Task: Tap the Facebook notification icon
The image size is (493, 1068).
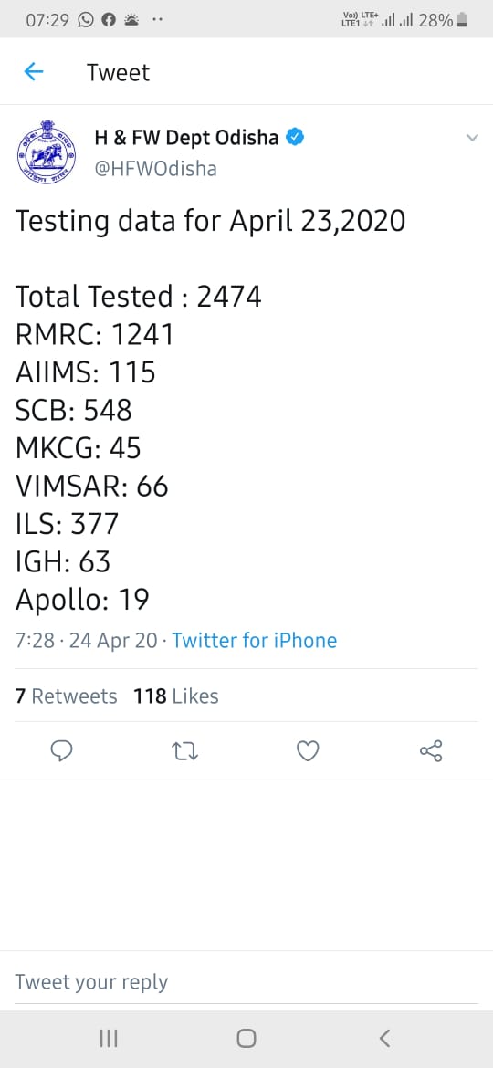Action: tap(109, 20)
